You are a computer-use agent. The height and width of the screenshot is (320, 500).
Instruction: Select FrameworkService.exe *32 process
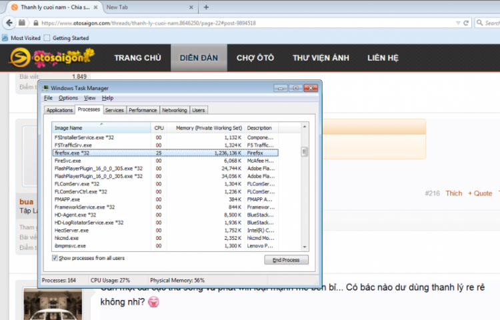point(165,207)
